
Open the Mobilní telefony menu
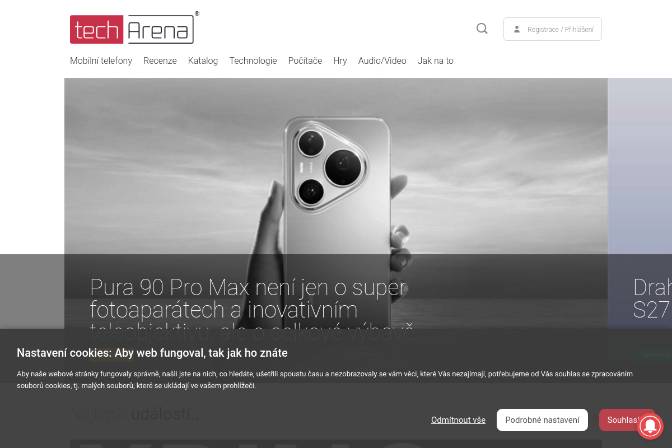[101, 60]
